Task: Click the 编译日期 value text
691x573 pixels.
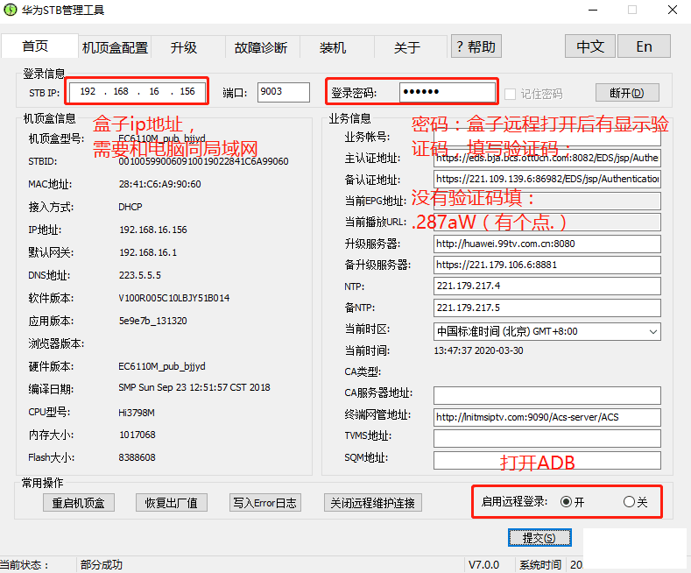Action: (194, 387)
